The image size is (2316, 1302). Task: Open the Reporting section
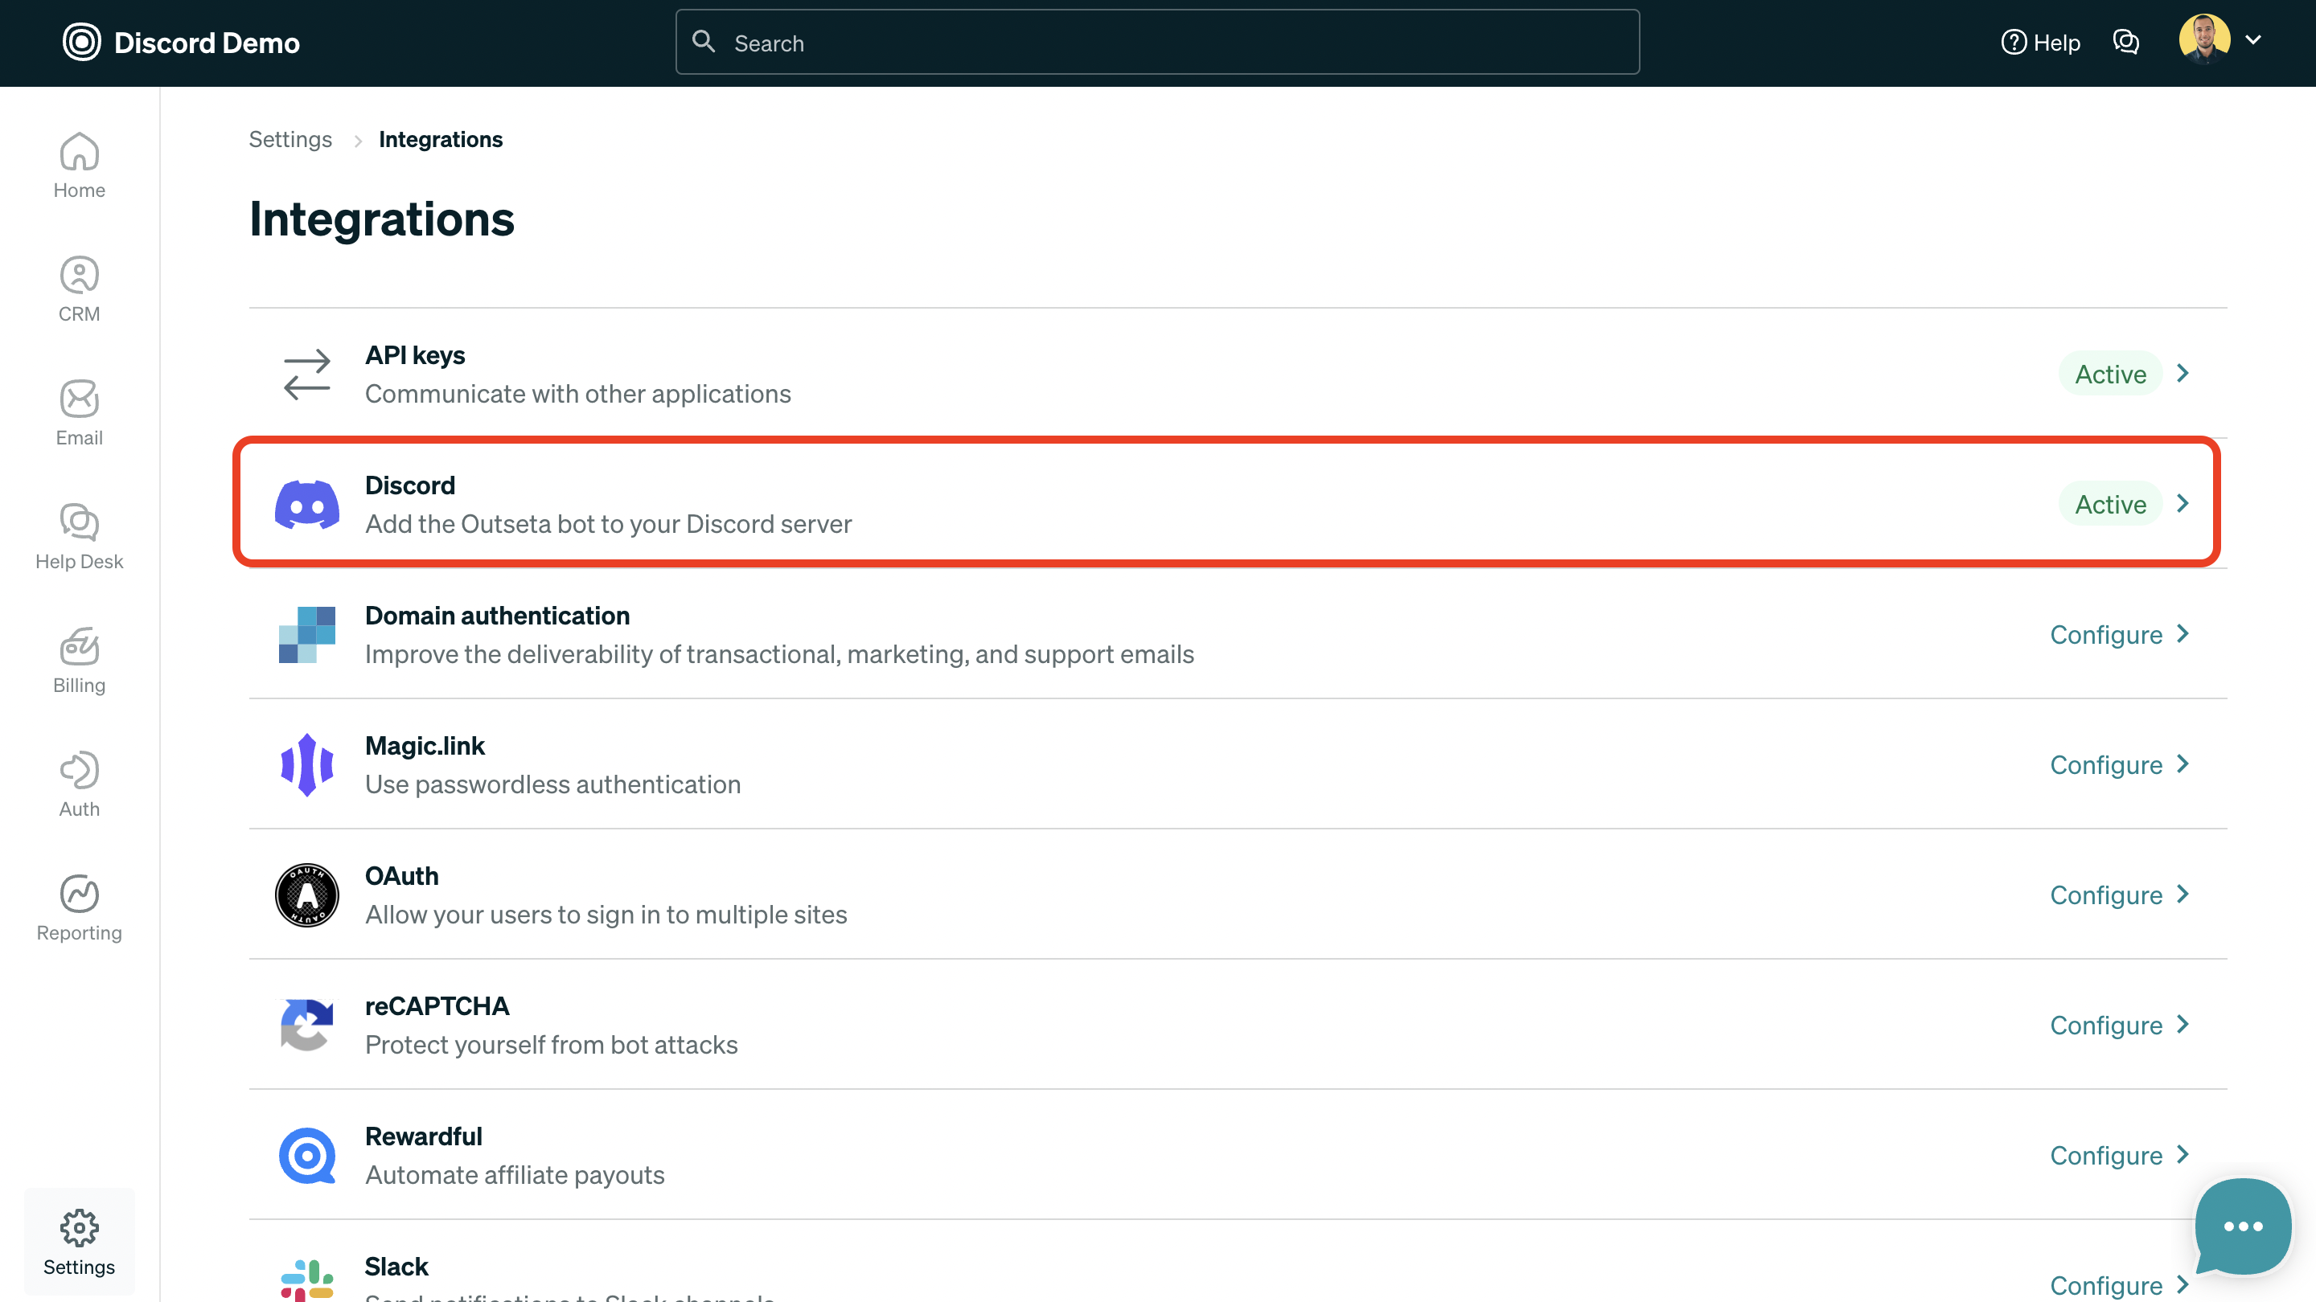tap(79, 907)
